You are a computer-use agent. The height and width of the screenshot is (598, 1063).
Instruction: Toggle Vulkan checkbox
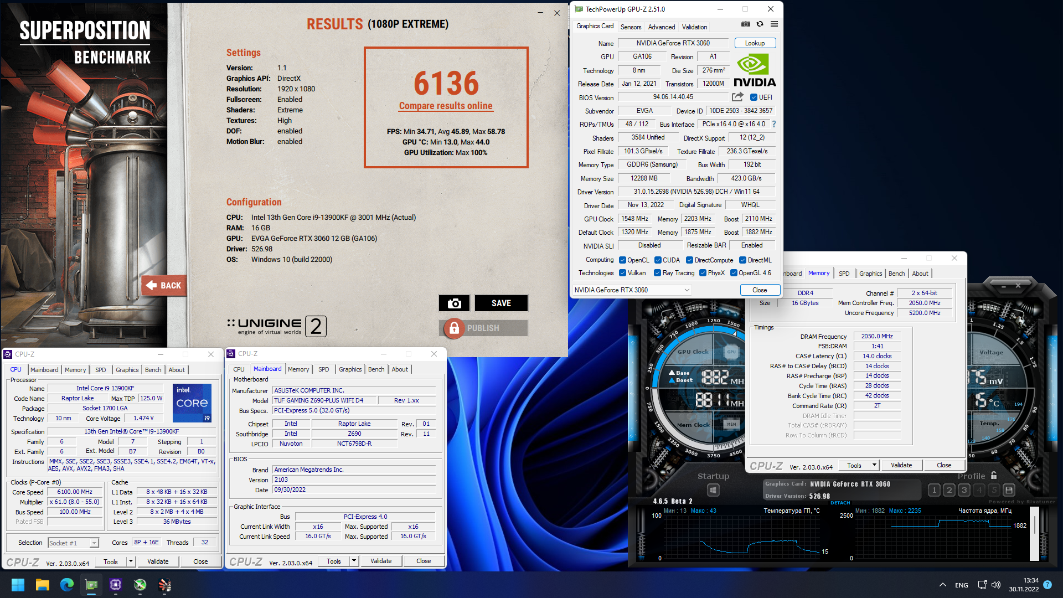(x=622, y=273)
